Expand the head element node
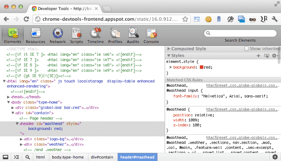 [x=8, y=97]
